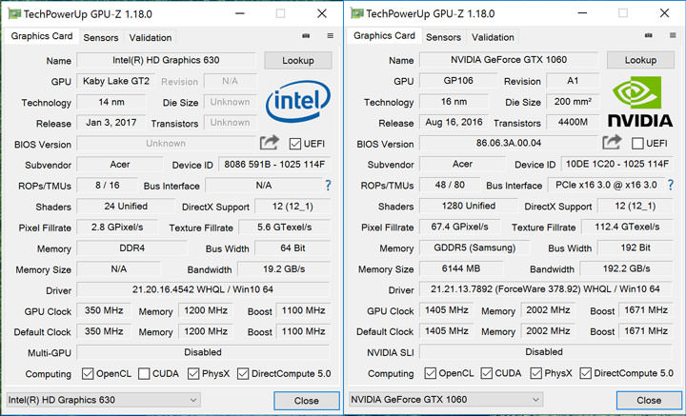
Task: Toggle the OpenCL checkbox in NVIDIA window
Action: pyautogui.click(x=431, y=373)
